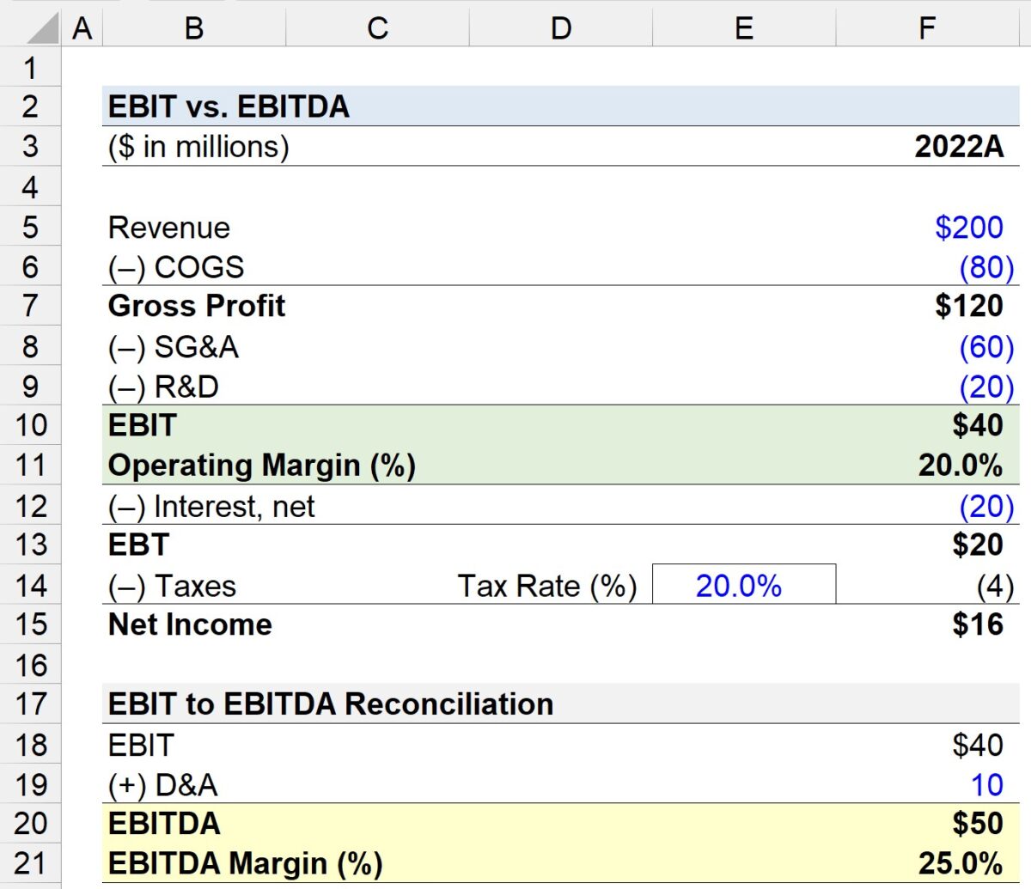The height and width of the screenshot is (889, 1031).
Task: Select the D&A value cell showing 10
Action: click(x=926, y=783)
